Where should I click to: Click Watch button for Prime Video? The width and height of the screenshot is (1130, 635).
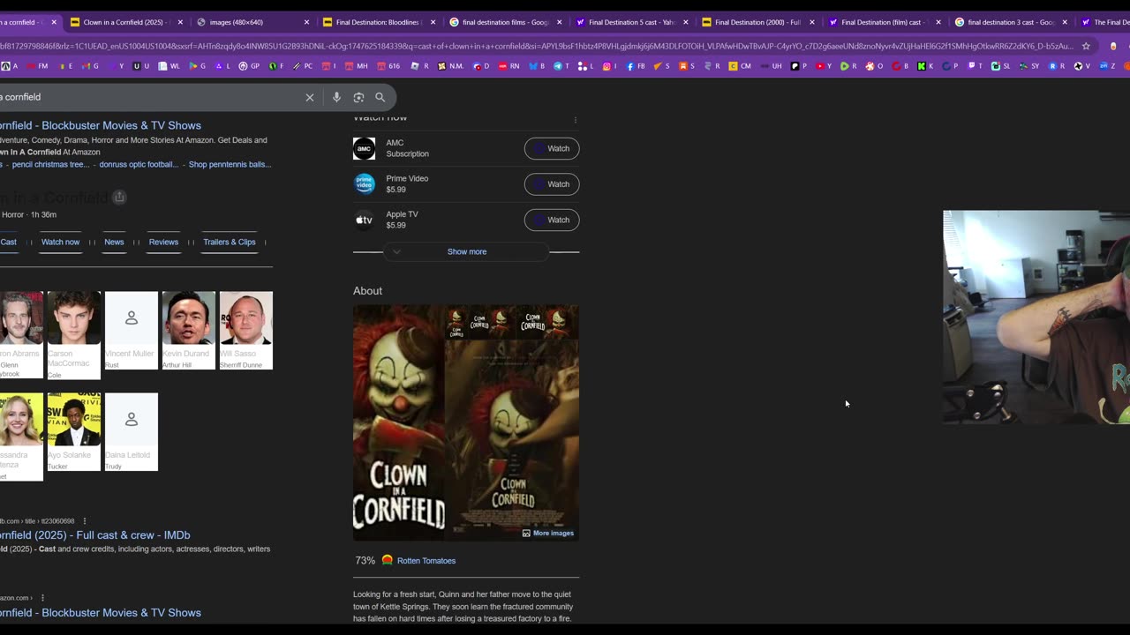[552, 184]
